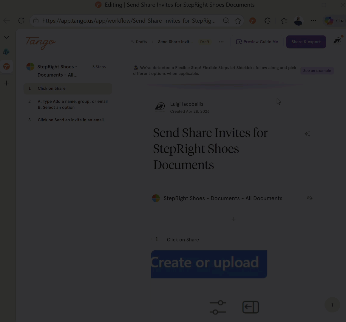Edit the workflow title Send Share Invites

[x=210, y=149]
